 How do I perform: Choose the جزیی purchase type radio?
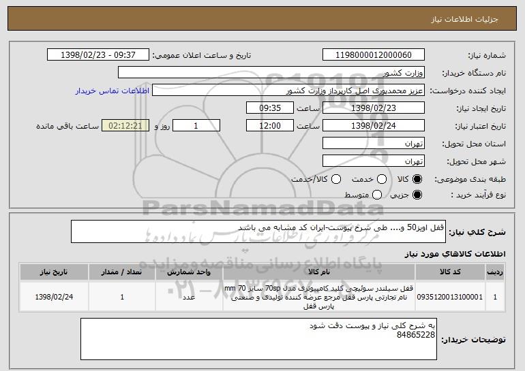click(x=417, y=195)
